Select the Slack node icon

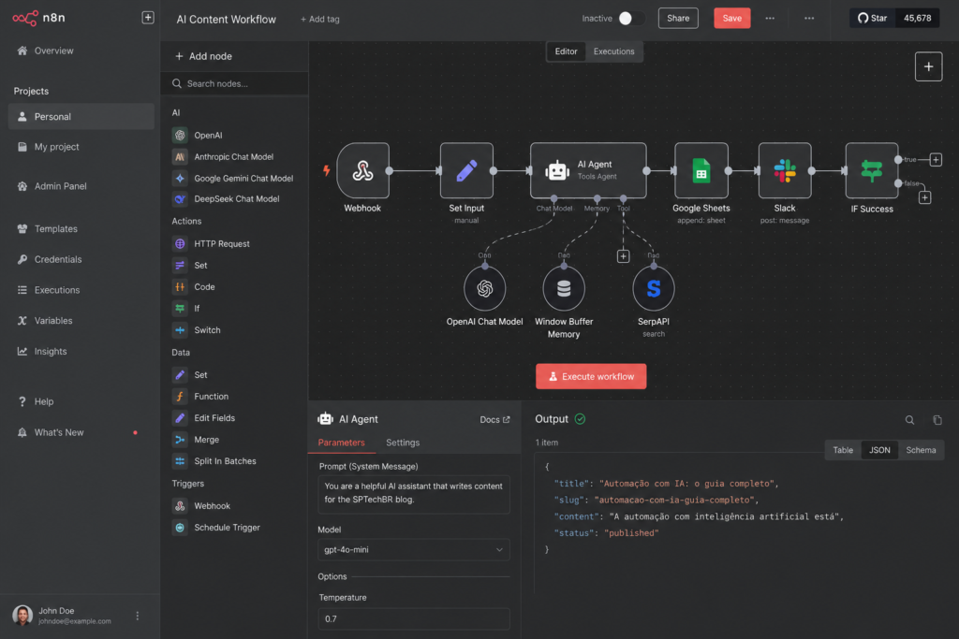[x=785, y=170]
